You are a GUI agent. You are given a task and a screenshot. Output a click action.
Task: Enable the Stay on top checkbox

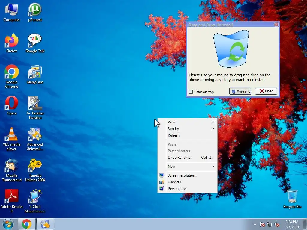(x=191, y=92)
